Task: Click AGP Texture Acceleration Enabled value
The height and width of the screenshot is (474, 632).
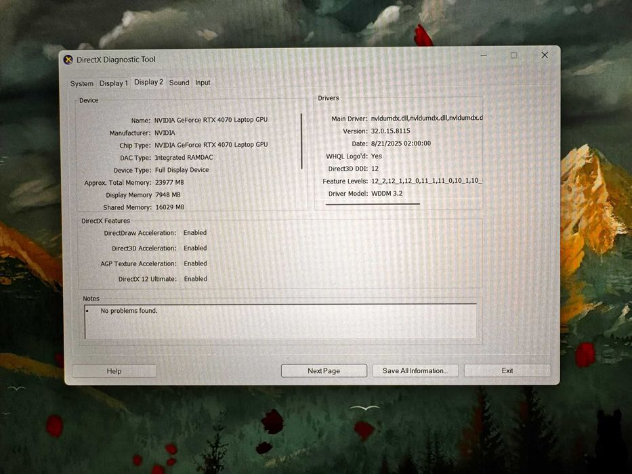Action: 196,263
